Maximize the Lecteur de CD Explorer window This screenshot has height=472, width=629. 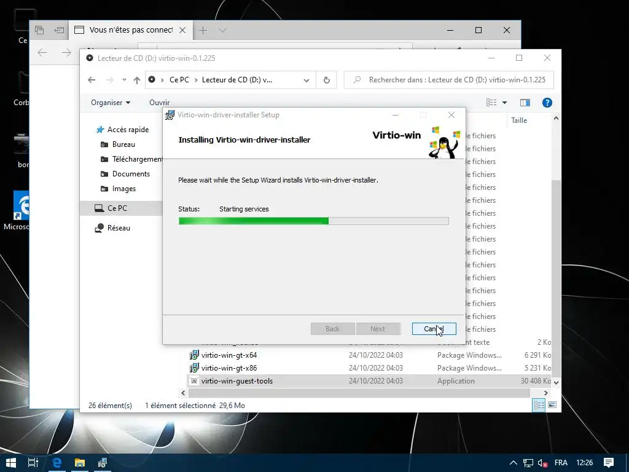[518, 58]
